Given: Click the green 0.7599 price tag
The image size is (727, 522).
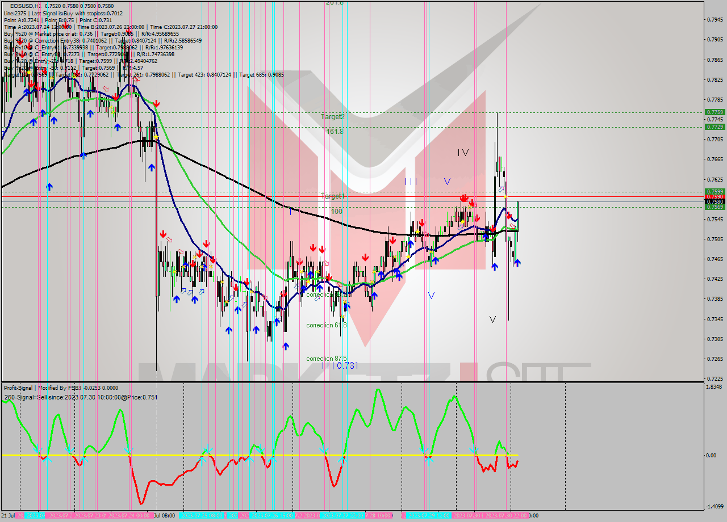Looking at the screenshot, I should [715, 191].
